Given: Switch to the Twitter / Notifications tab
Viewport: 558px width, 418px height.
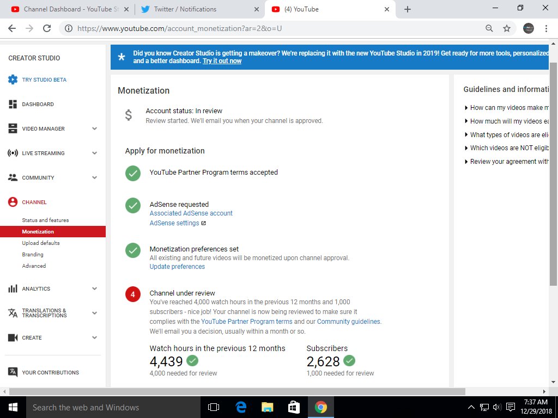Looking at the screenshot, I should point(199,9).
